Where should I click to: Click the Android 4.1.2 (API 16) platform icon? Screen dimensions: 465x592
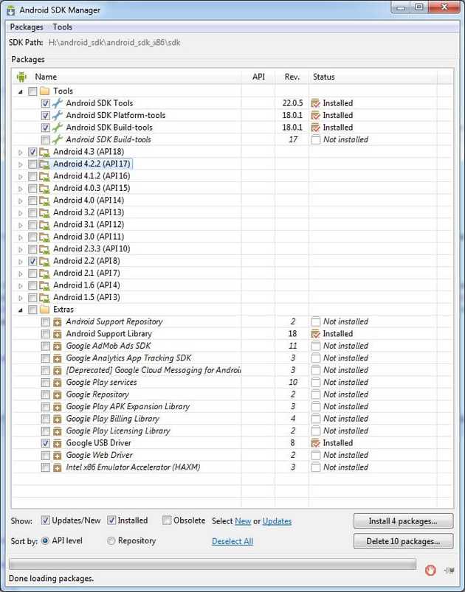point(44,176)
